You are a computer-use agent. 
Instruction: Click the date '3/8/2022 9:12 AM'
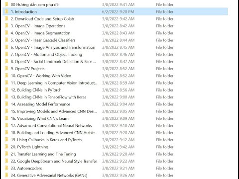pyautogui.click(x=118, y=140)
